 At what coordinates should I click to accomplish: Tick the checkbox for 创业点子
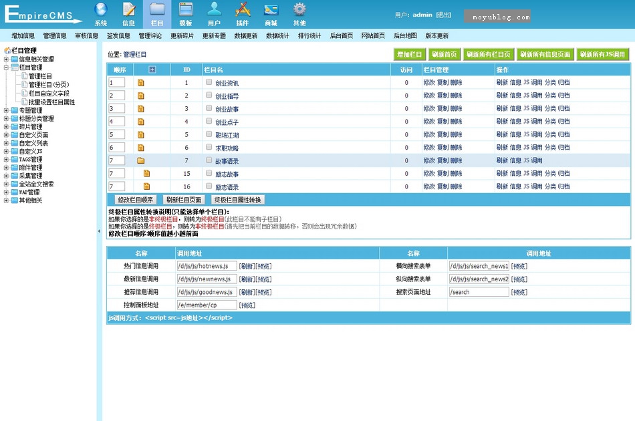click(x=209, y=121)
